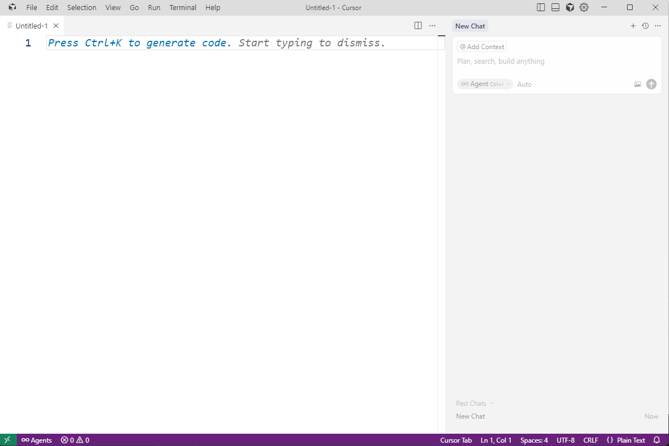Submit the chat with the arrow icon
This screenshot has width=669, height=446.
click(651, 84)
